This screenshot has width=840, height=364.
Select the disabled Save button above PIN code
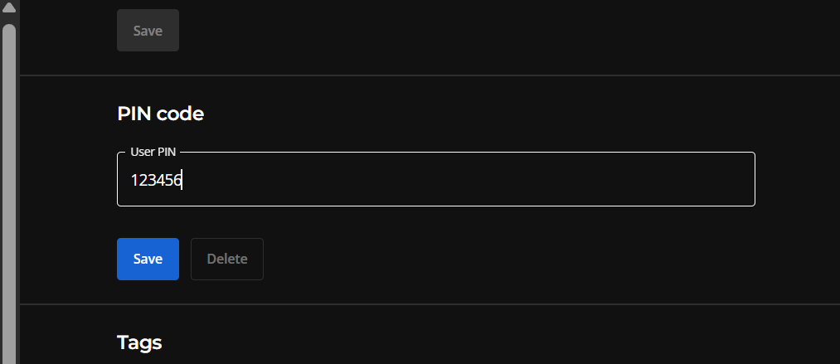pos(148,31)
